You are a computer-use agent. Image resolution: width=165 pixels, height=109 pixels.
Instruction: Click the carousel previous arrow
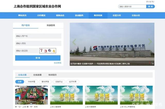(x=74, y=42)
